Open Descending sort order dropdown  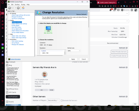(53, 100)
